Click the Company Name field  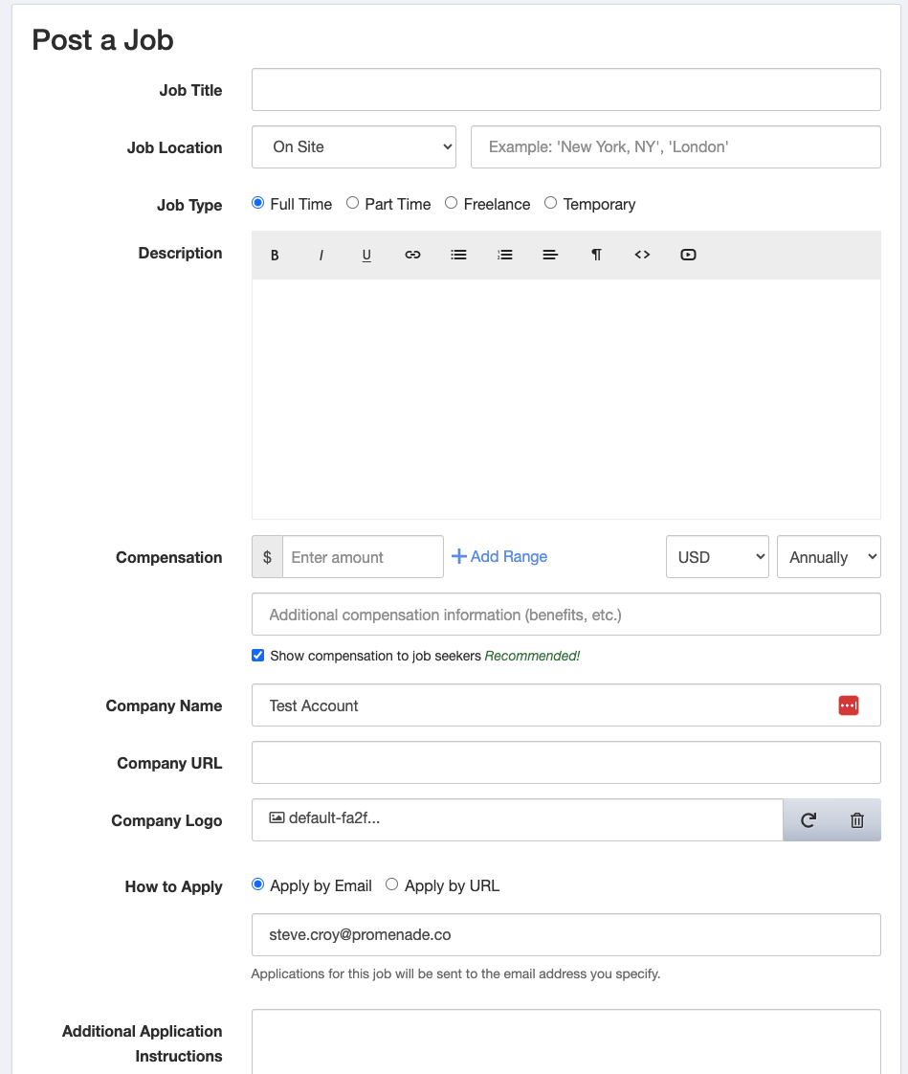click(x=566, y=705)
